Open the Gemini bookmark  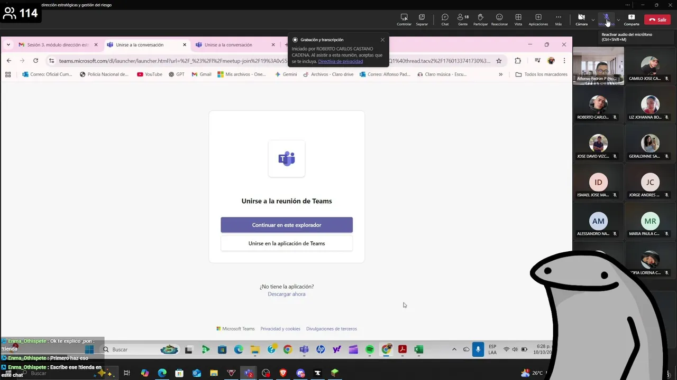point(286,74)
